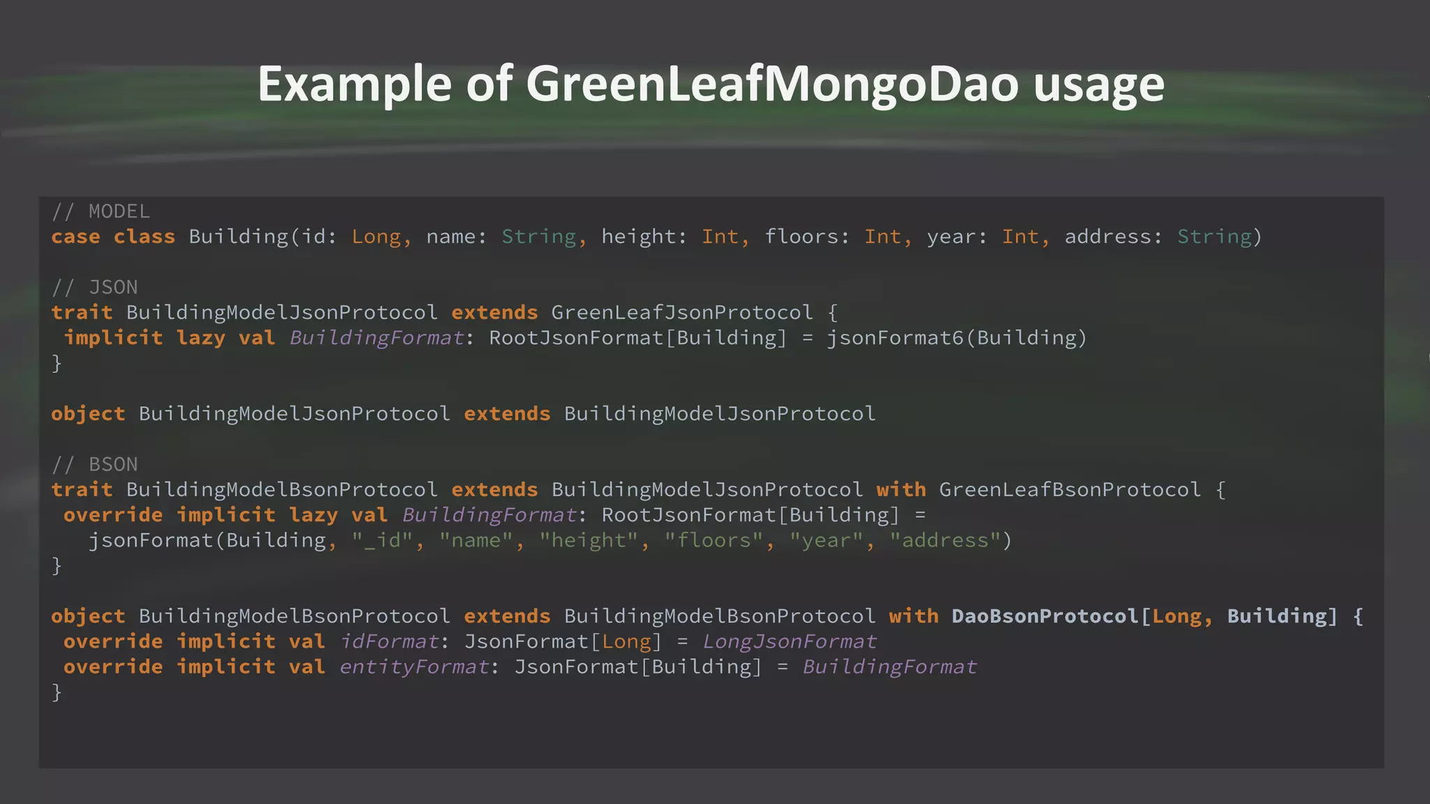Click 'entityFormat' identifier
This screenshot has height=804, width=1430.
pos(415,667)
